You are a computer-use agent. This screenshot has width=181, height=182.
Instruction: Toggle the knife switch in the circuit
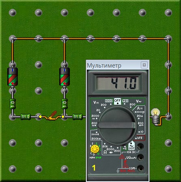52,116
